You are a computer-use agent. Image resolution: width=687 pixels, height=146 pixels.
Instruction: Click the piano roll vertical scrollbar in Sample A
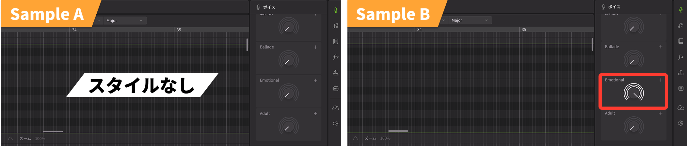(247, 45)
